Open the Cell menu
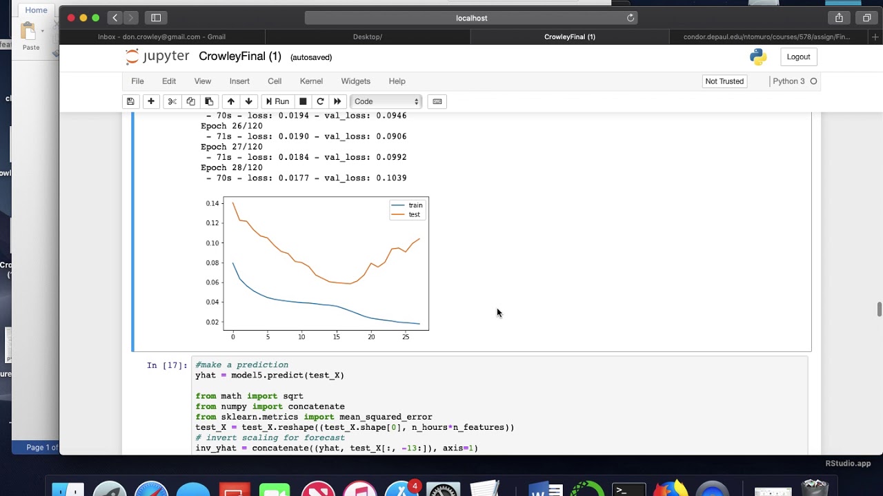The height and width of the screenshot is (496, 883). [275, 81]
